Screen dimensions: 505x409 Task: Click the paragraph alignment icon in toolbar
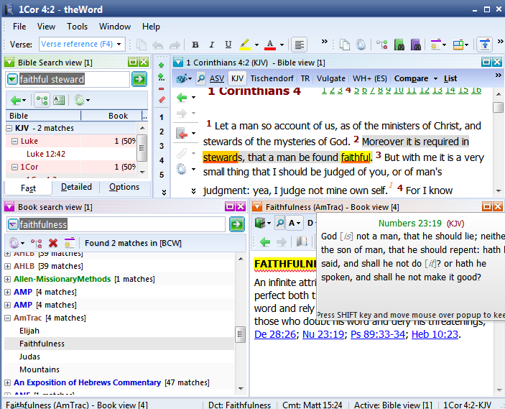[x=300, y=45]
